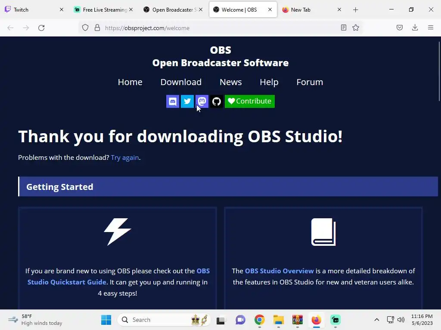
Task: Close the Welcome | OBS tab
Action: [270, 10]
